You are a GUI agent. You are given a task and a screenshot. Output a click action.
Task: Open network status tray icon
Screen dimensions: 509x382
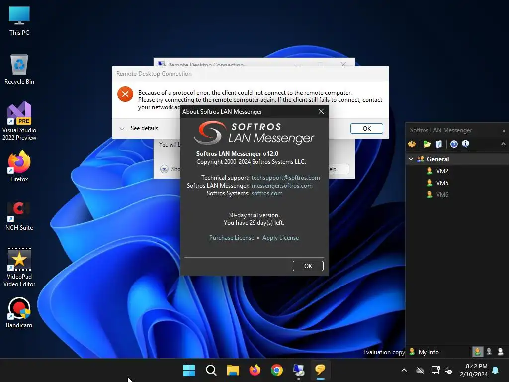(x=435, y=370)
